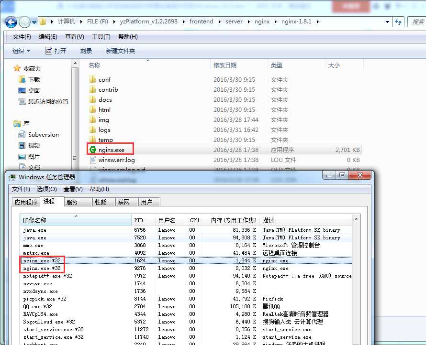Select the nginx.exe application icon
Screen dimensions: 426x345
point(93,150)
